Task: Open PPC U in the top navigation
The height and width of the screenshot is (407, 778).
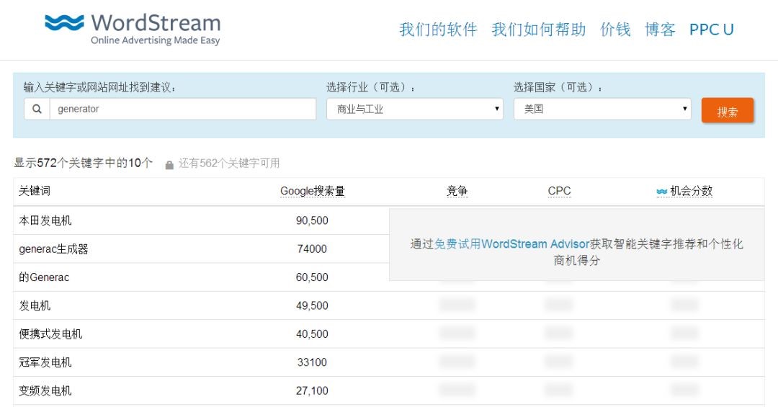Action: click(711, 30)
